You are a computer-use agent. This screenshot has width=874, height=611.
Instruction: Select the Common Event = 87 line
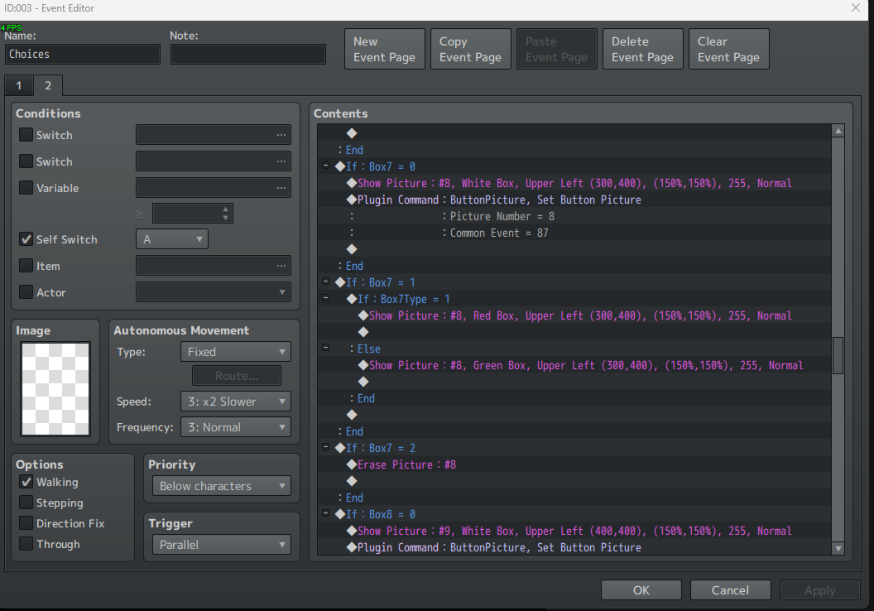[574, 233]
